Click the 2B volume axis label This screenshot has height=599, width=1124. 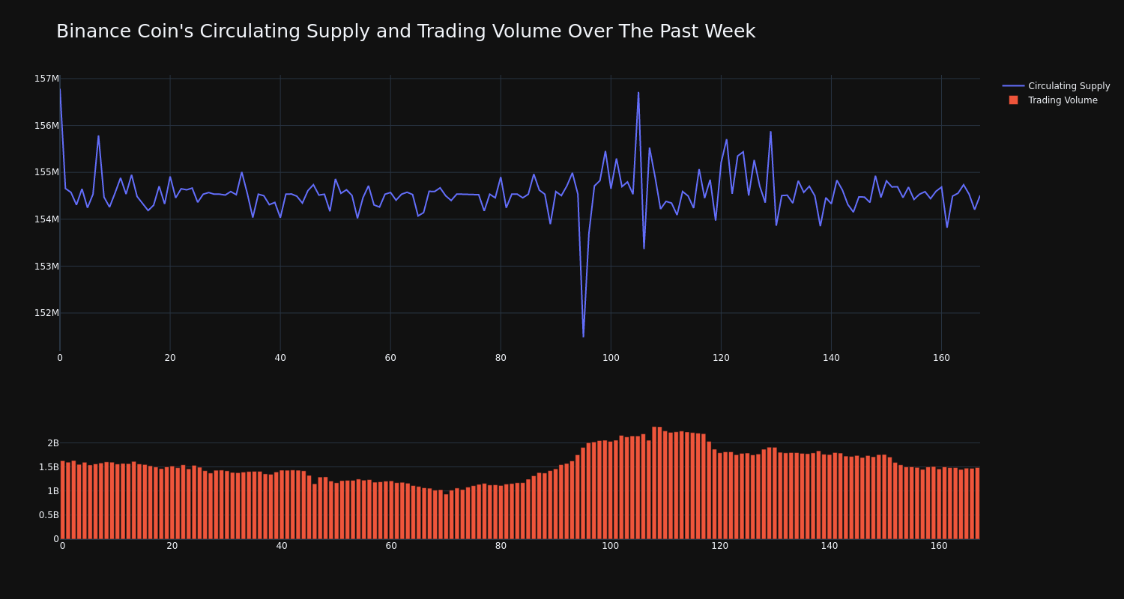coord(53,443)
